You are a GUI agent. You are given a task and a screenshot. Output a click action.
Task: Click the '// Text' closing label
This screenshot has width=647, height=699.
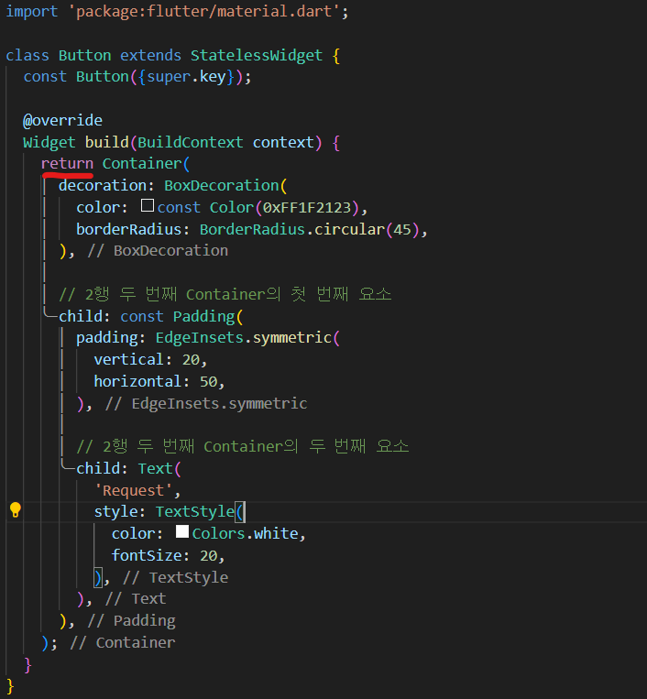tap(136, 599)
